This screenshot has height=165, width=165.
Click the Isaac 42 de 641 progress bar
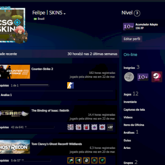point(40,127)
